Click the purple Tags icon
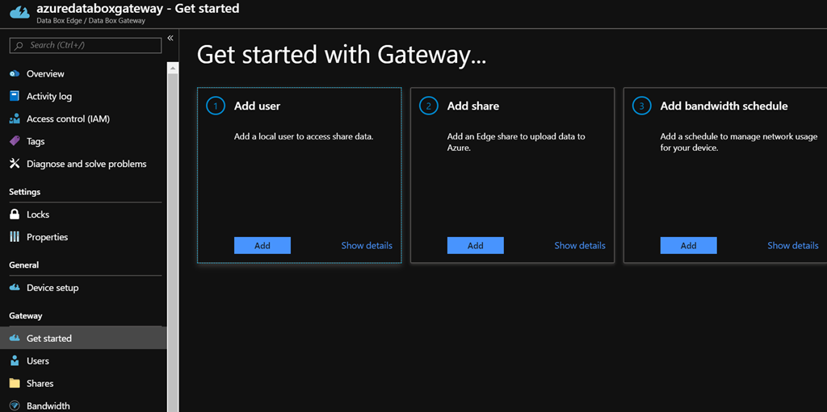 [14, 141]
